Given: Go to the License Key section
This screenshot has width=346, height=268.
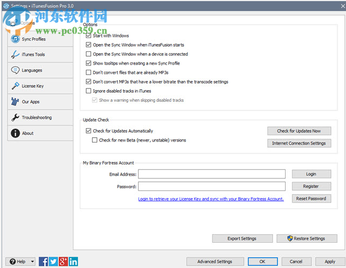Looking at the screenshot, I should coord(40,86).
